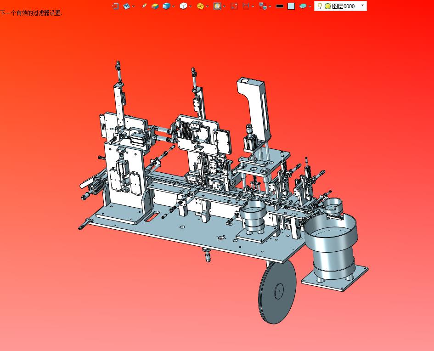Open dropdown arrow beside plane view icon
Image resolution: width=434 pixels, height=351 pixels.
133,6
